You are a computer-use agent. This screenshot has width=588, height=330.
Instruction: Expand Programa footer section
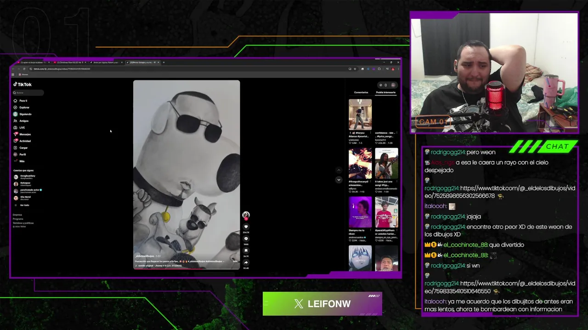[18, 219]
